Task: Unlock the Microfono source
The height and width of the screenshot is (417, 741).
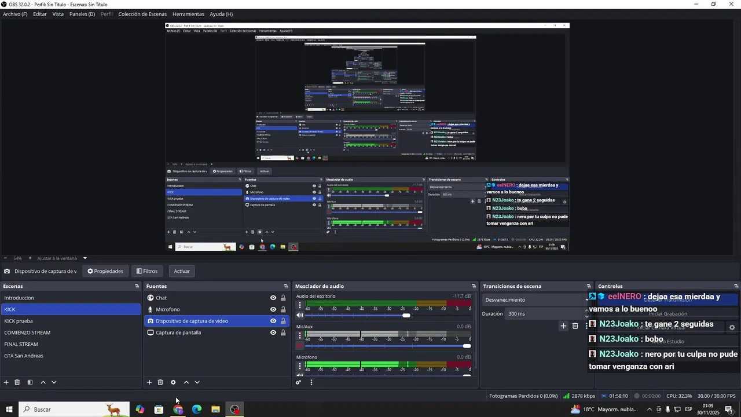Action: (283, 309)
